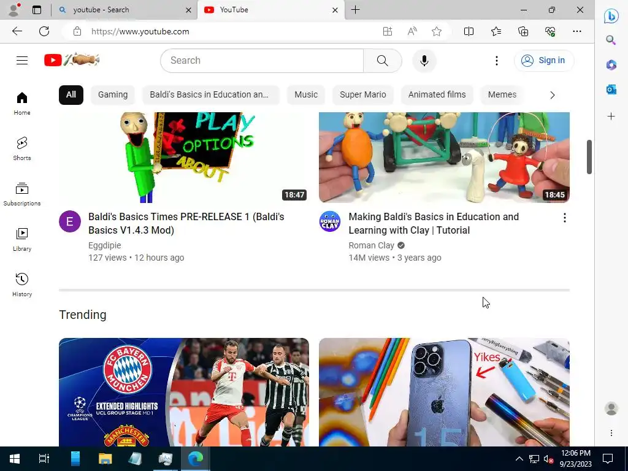
Task: Click the YouTube logo
Action: coord(72,60)
